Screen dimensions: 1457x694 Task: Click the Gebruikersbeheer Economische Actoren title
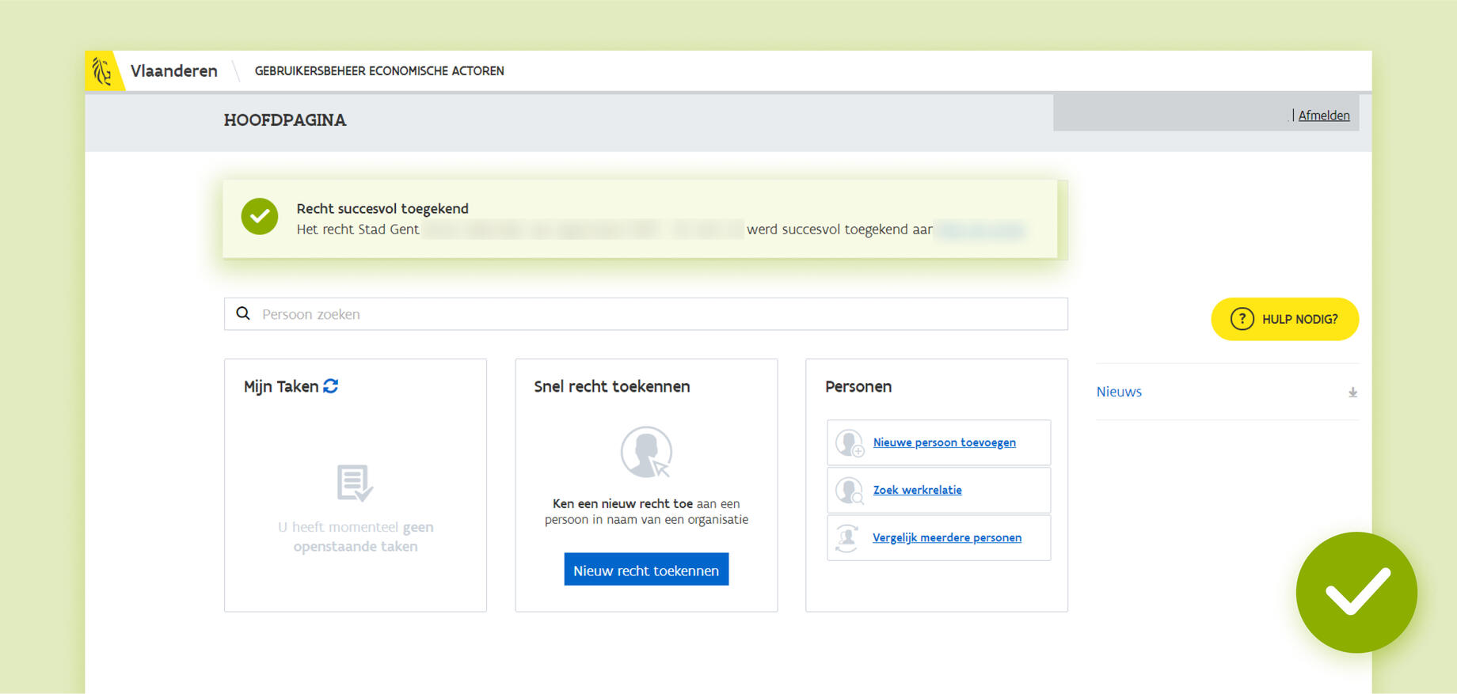click(379, 70)
